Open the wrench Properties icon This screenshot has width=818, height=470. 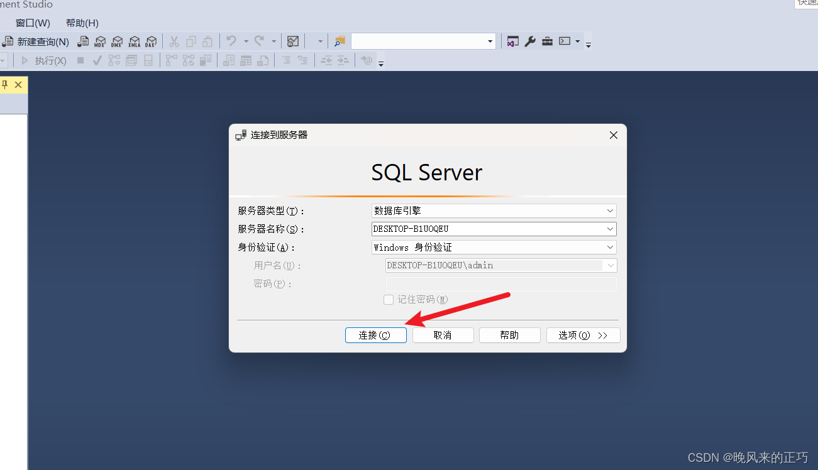(x=530, y=41)
